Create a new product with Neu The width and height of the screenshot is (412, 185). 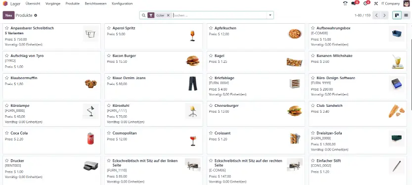pyautogui.click(x=8, y=15)
